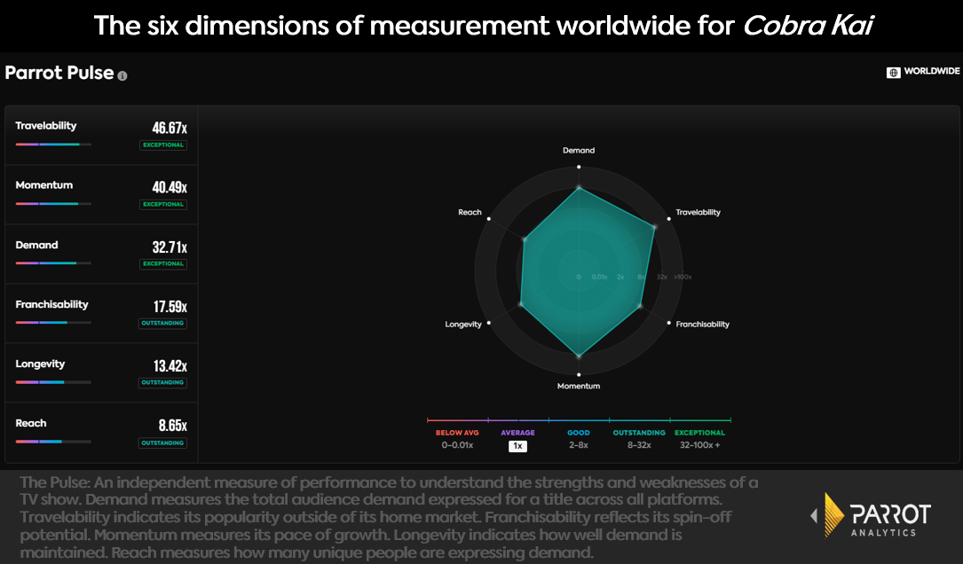Select the Franchisability metric name in the list
Image resolution: width=963 pixels, height=564 pixels.
pos(51,304)
